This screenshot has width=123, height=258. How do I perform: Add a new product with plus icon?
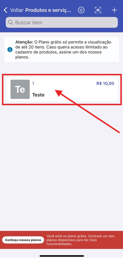pyautogui.click(x=114, y=10)
